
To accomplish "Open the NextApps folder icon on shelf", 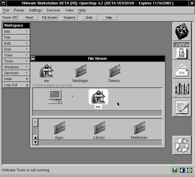I will pyautogui.click(x=80, y=71).
